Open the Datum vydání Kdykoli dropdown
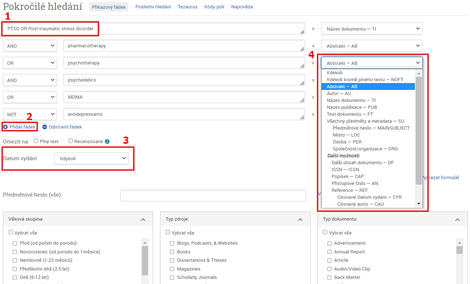The height and width of the screenshot is (284, 470). [x=92, y=158]
